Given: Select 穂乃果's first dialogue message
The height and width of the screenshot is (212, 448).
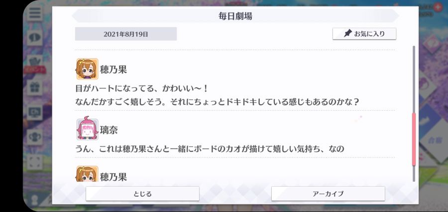Looking at the screenshot, I should (217, 95).
